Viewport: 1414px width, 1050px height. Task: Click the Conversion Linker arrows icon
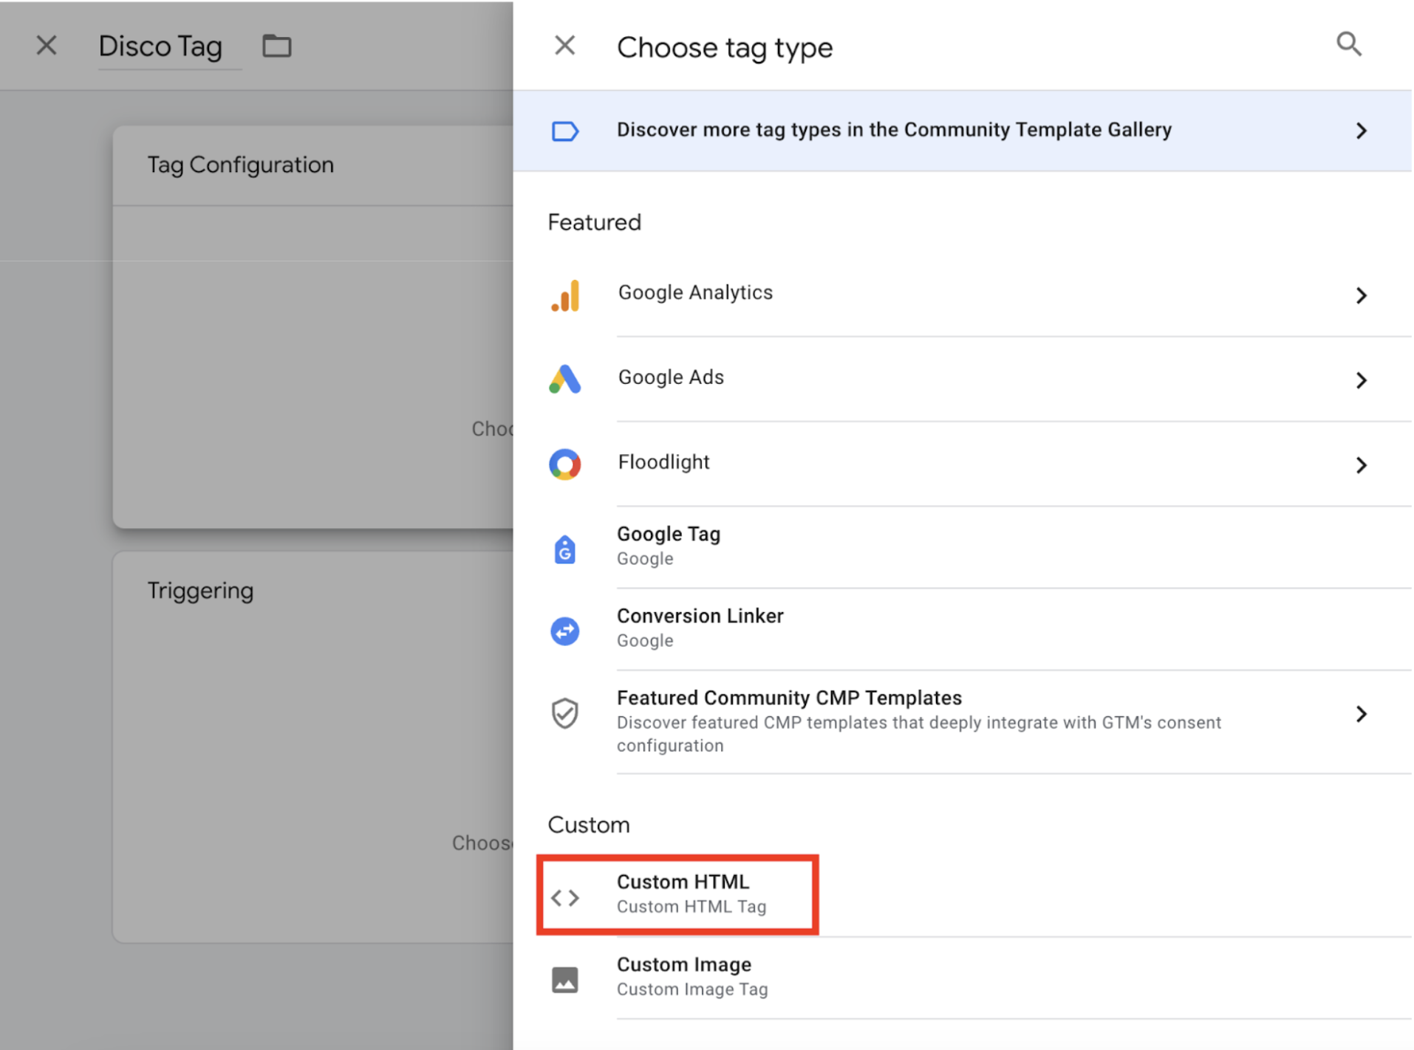[x=565, y=631]
